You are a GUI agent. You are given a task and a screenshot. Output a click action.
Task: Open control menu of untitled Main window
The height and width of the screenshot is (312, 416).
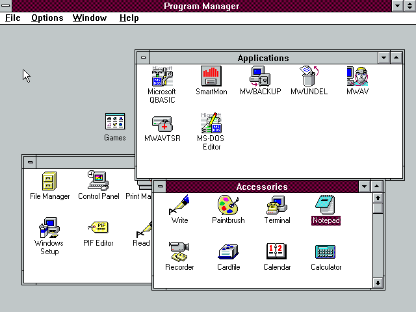pos(31,162)
